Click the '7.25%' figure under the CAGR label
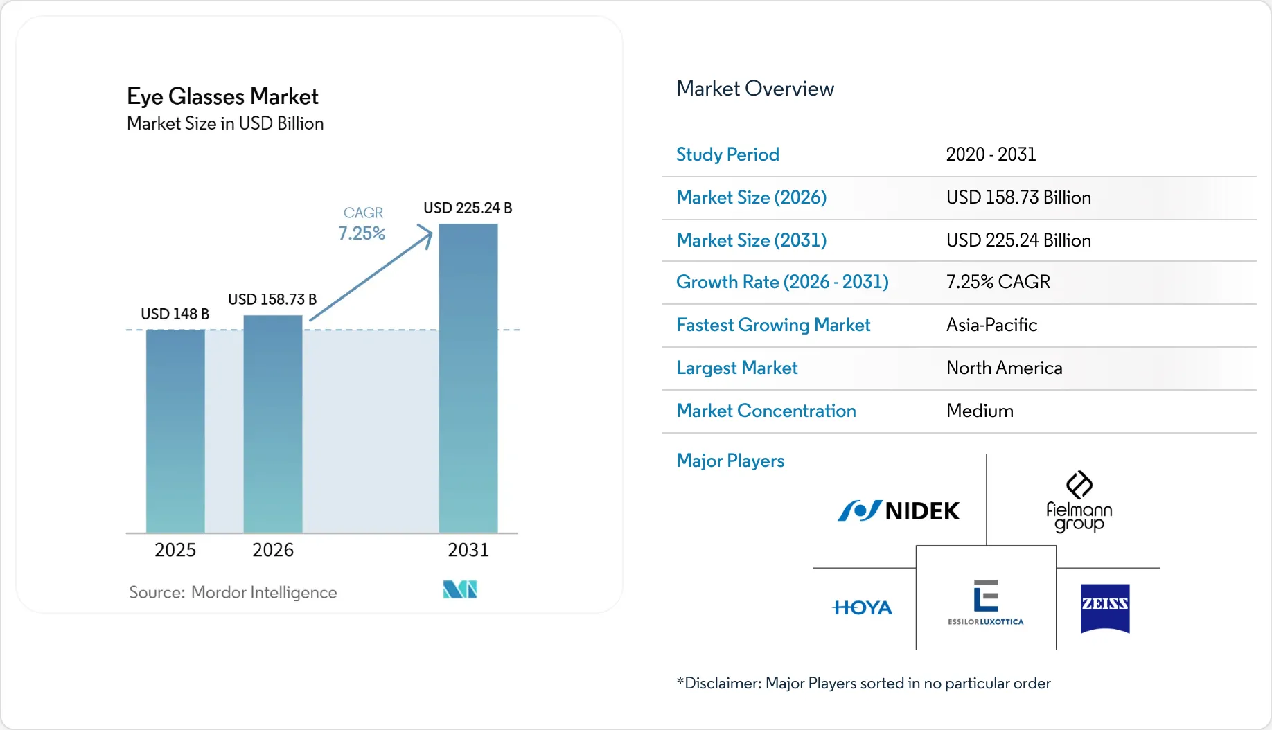The image size is (1272, 730). [x=362, y=233]
